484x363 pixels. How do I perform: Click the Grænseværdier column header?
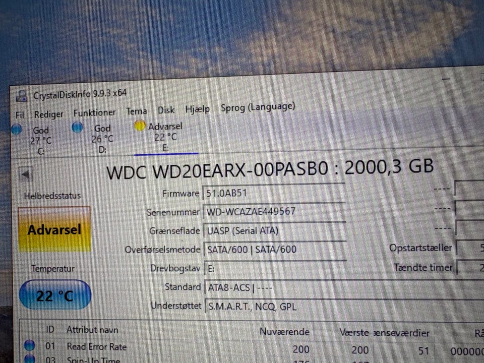tap(401, 333)
